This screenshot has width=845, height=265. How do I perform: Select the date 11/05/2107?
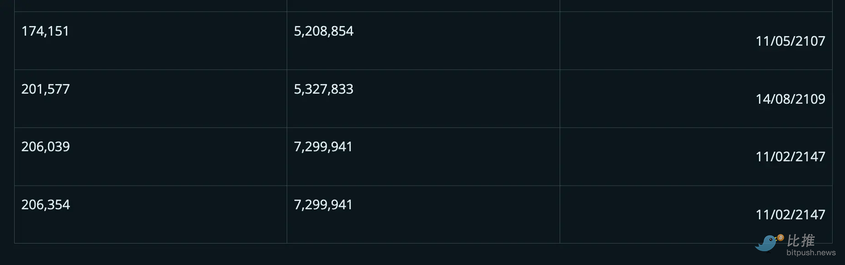790,41
